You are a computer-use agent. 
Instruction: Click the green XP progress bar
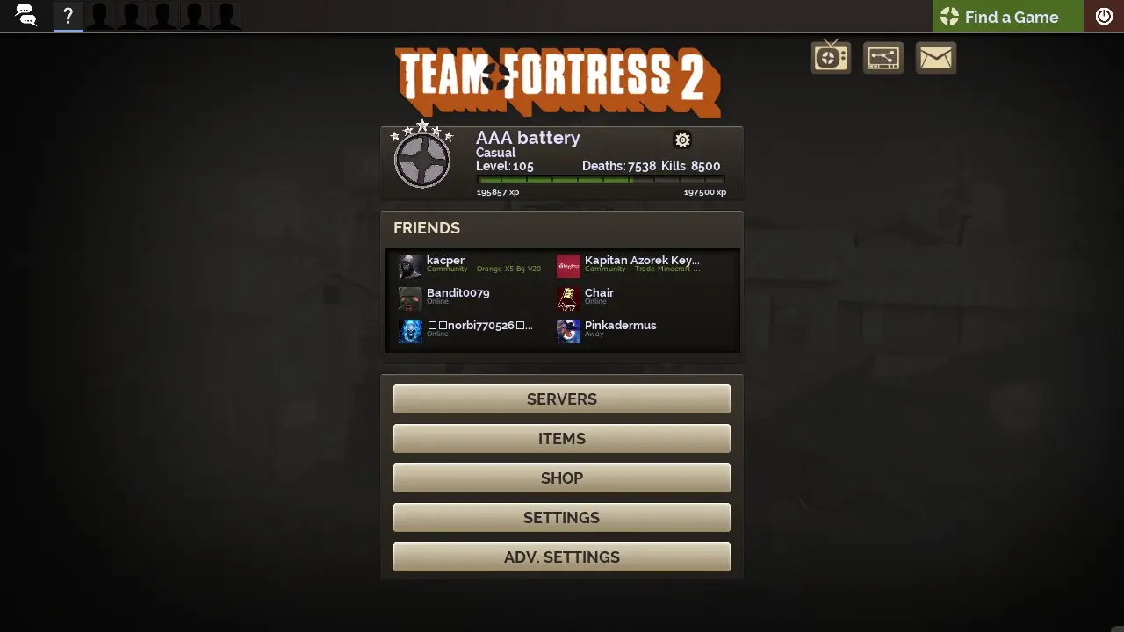601,180
